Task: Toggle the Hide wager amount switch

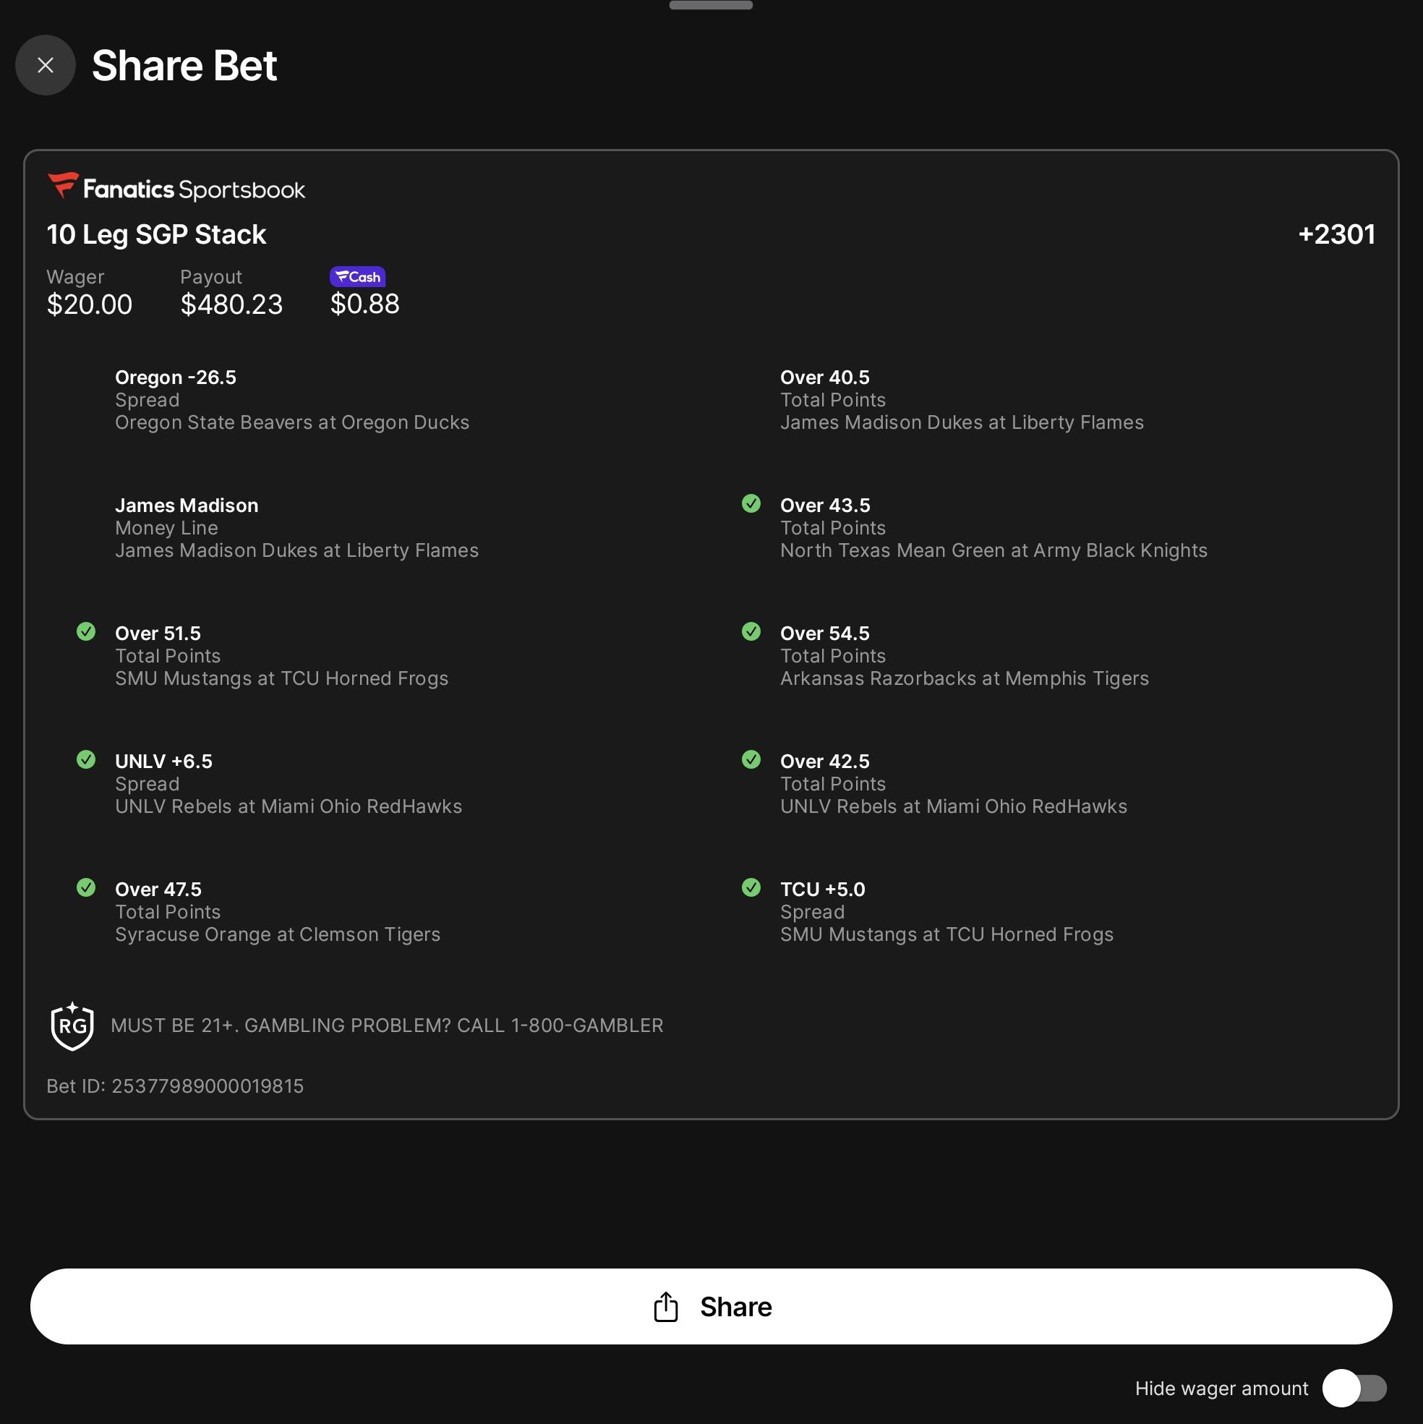Action: tap(1354, 1389)
